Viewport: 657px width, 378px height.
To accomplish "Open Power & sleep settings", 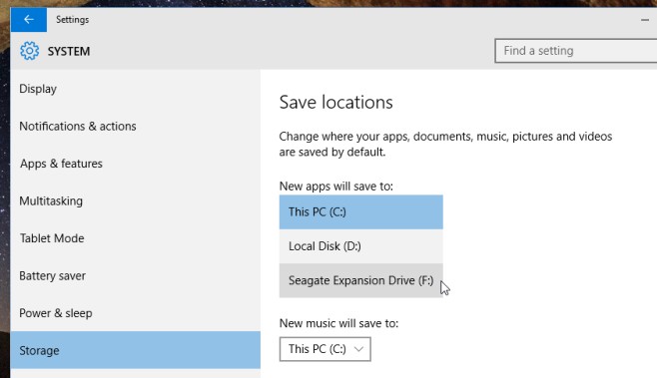I will pyautogui.click(x=136, y=313).
